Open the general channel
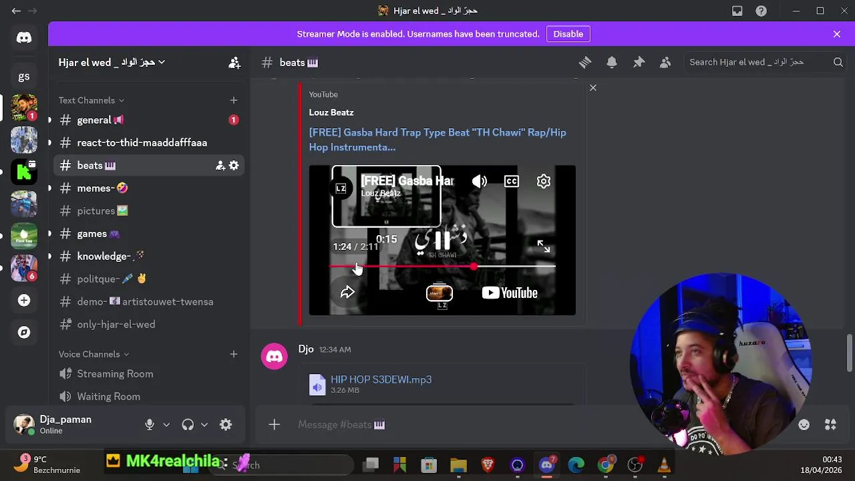Image resolution: width=855 pixels, height=481 pixels. coord(148,120)
